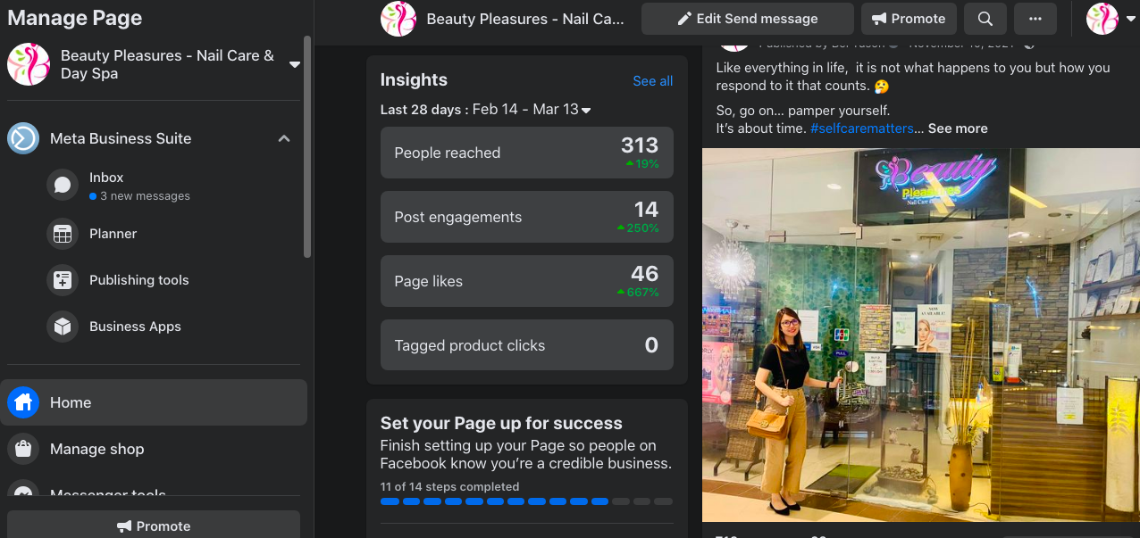Click the Edit Send message button
Viewport: 1140px width, 538px height.
tap(747, 19)
